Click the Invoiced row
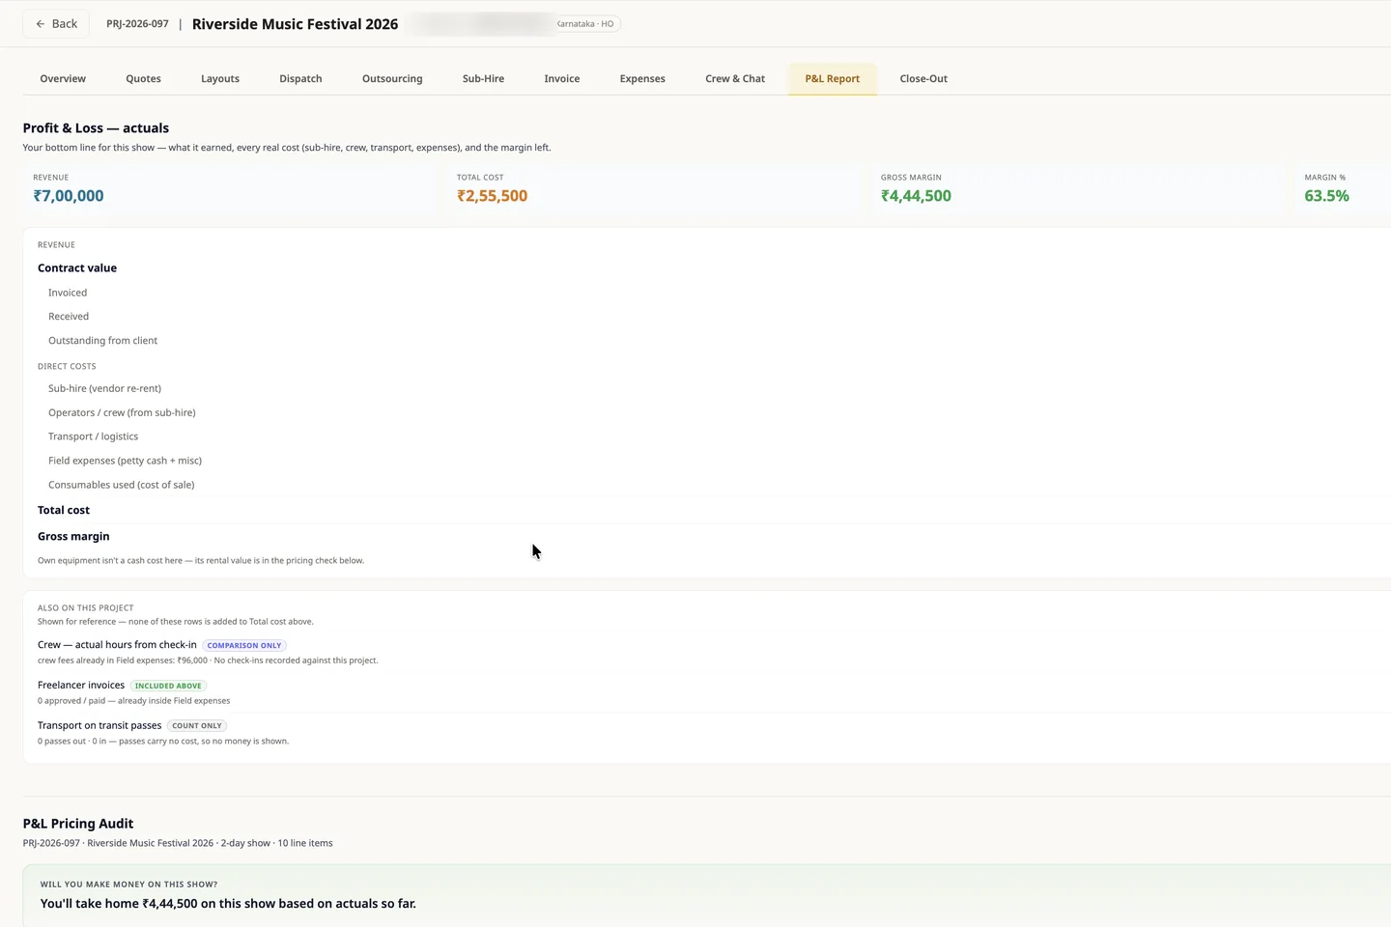Viewport: 1391px width, 927px height. point(714,293)
